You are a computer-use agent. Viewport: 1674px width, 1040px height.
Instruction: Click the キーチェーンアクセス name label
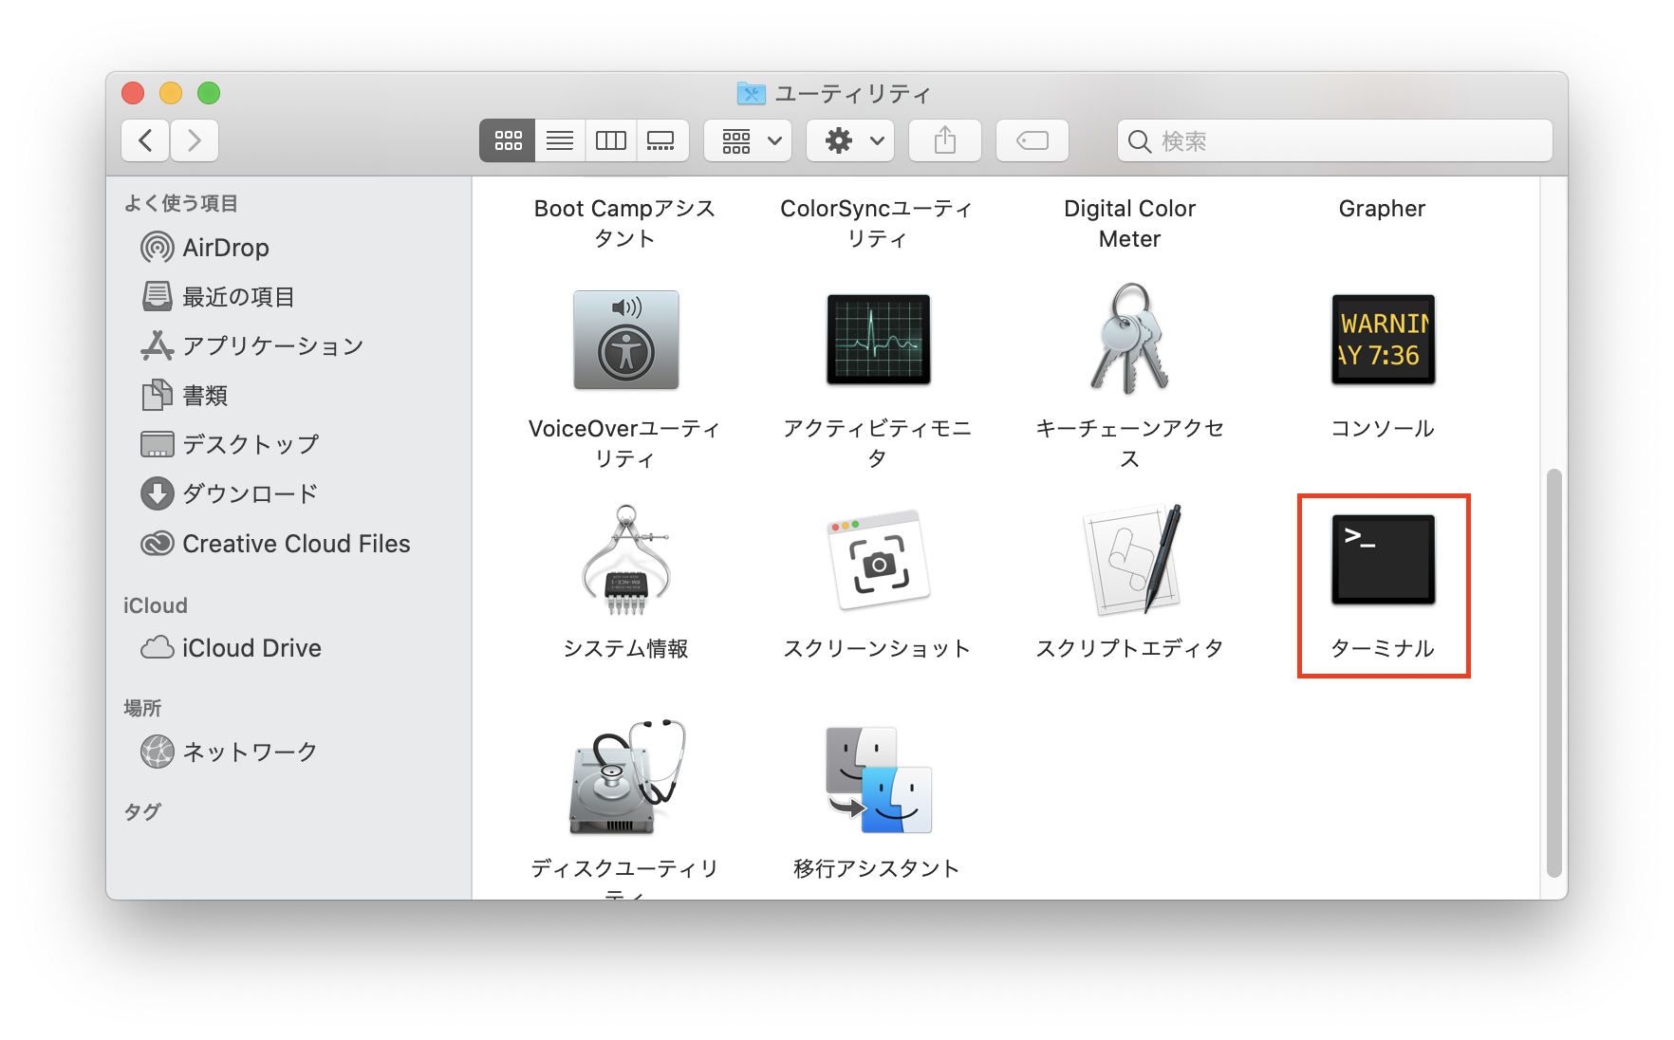[x=1129, y=443]
